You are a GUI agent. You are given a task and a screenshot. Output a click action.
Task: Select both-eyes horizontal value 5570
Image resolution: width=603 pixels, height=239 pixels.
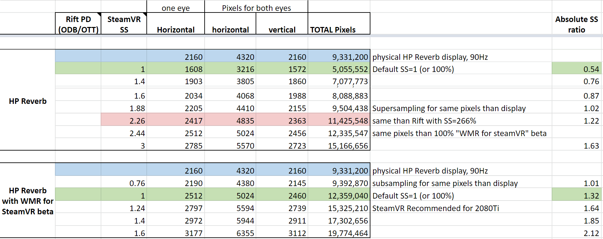230,145
